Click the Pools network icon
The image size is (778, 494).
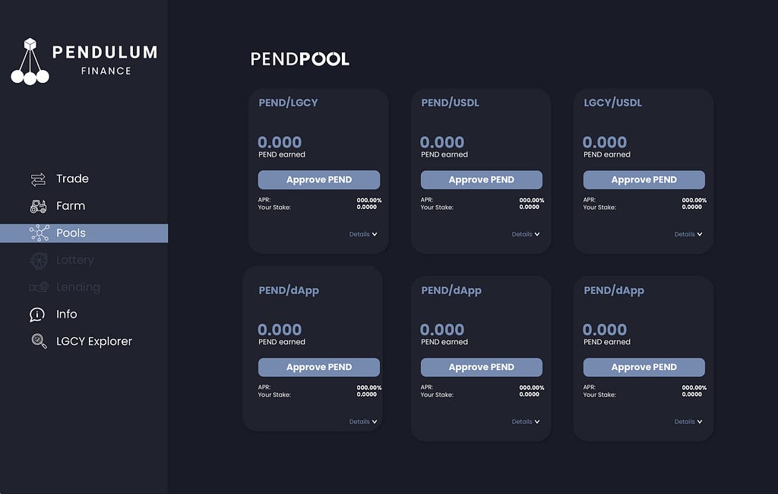click(x=40, y=233)
